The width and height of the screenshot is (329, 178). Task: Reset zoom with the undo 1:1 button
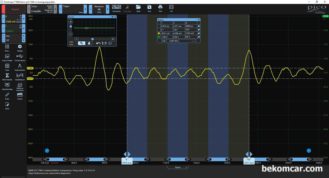(102, 43)
